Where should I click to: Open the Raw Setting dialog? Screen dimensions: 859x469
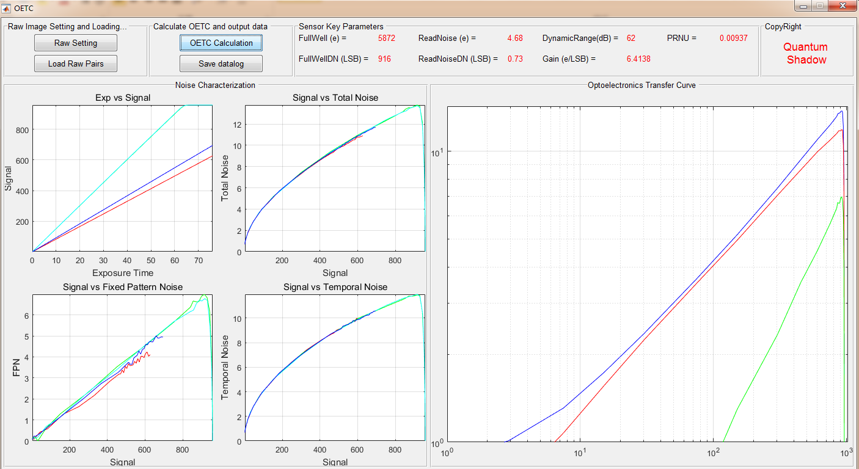point(76,43)
